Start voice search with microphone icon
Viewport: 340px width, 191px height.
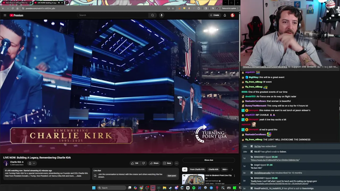(x=161, y=15)
